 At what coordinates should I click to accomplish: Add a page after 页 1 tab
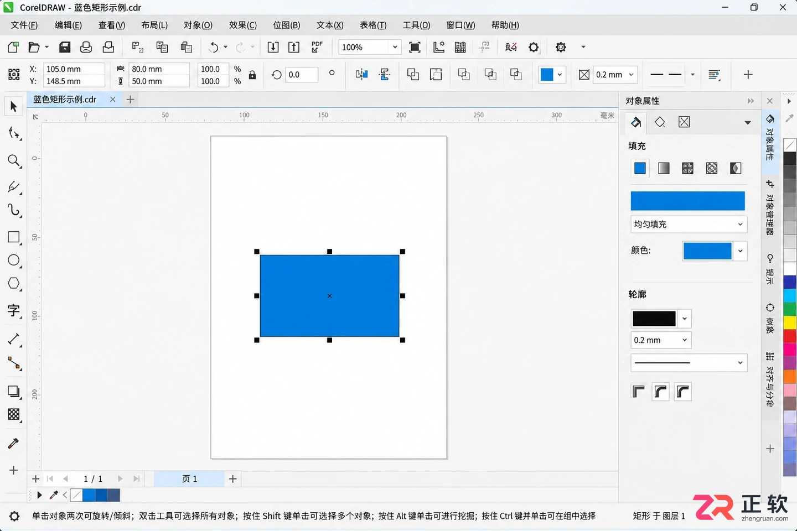[x=232, y=478]
